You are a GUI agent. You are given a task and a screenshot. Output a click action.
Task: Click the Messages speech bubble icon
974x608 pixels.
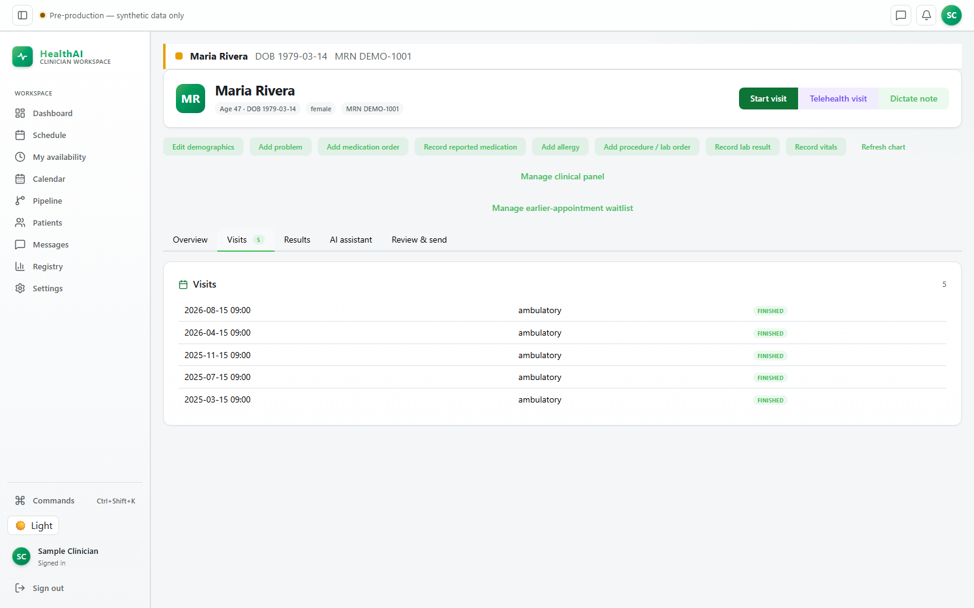click(20, 244)
